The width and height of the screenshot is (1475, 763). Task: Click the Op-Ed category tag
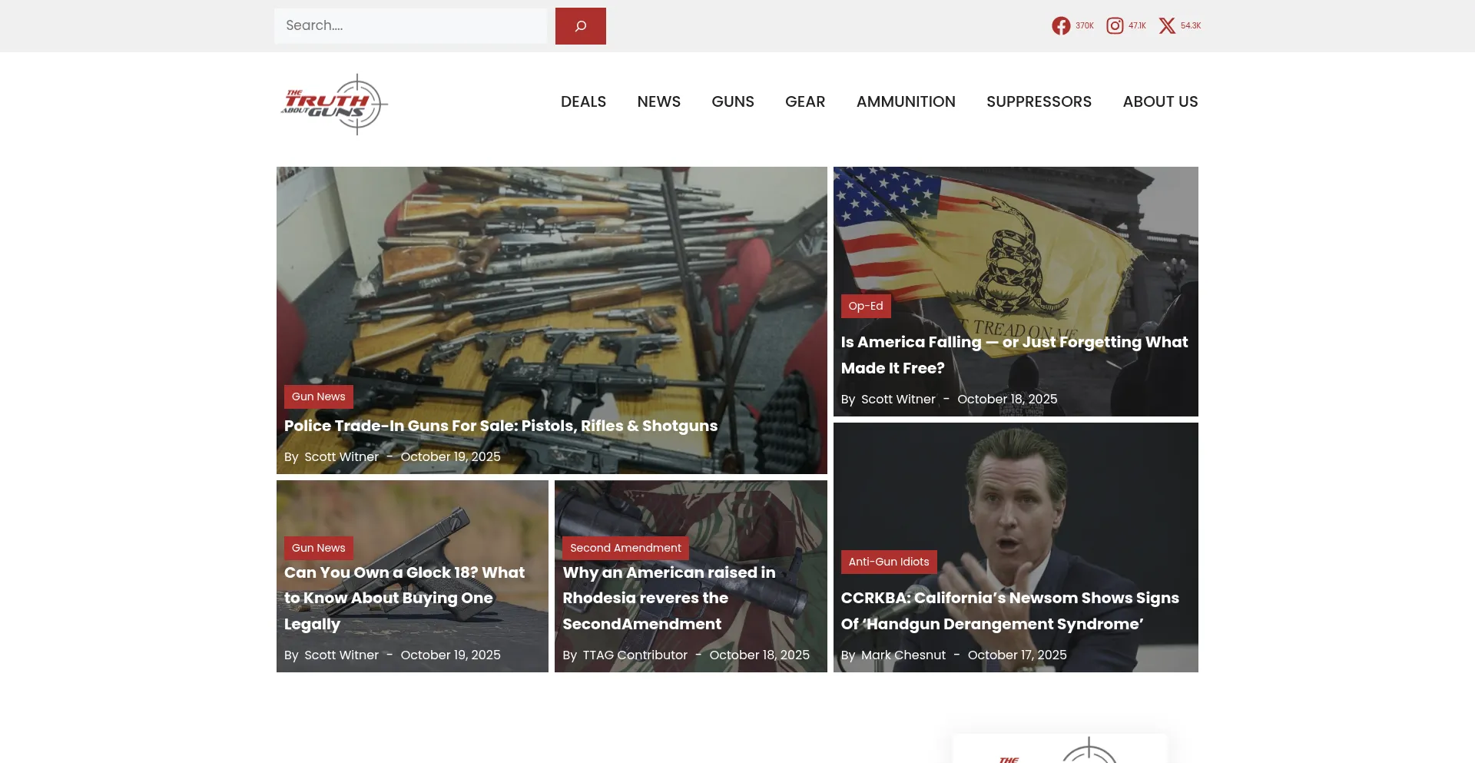[x=865, y=306]
